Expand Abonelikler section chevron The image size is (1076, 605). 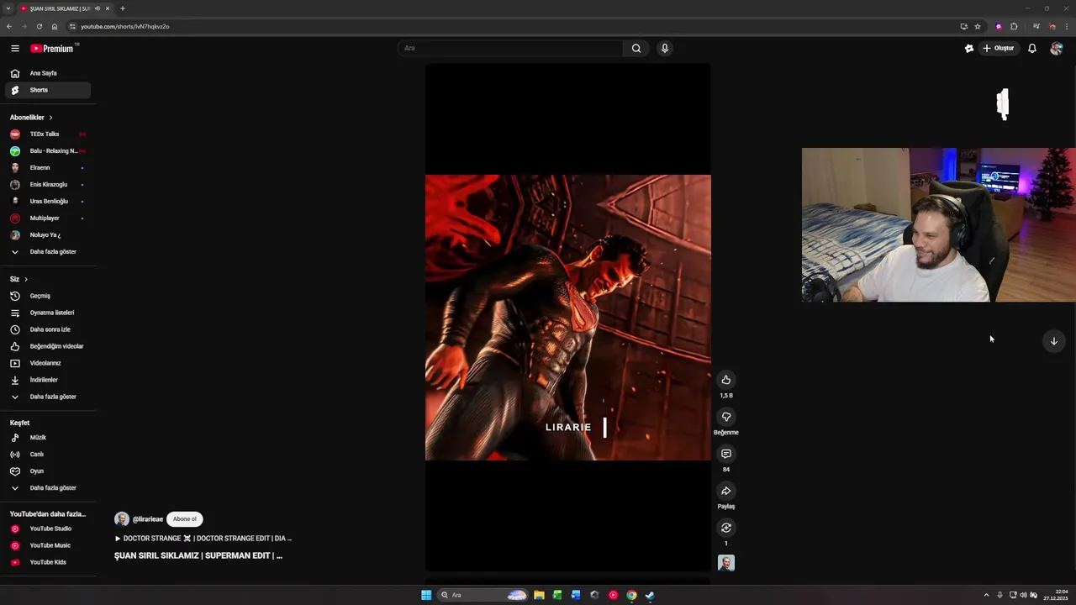(50, 118)
